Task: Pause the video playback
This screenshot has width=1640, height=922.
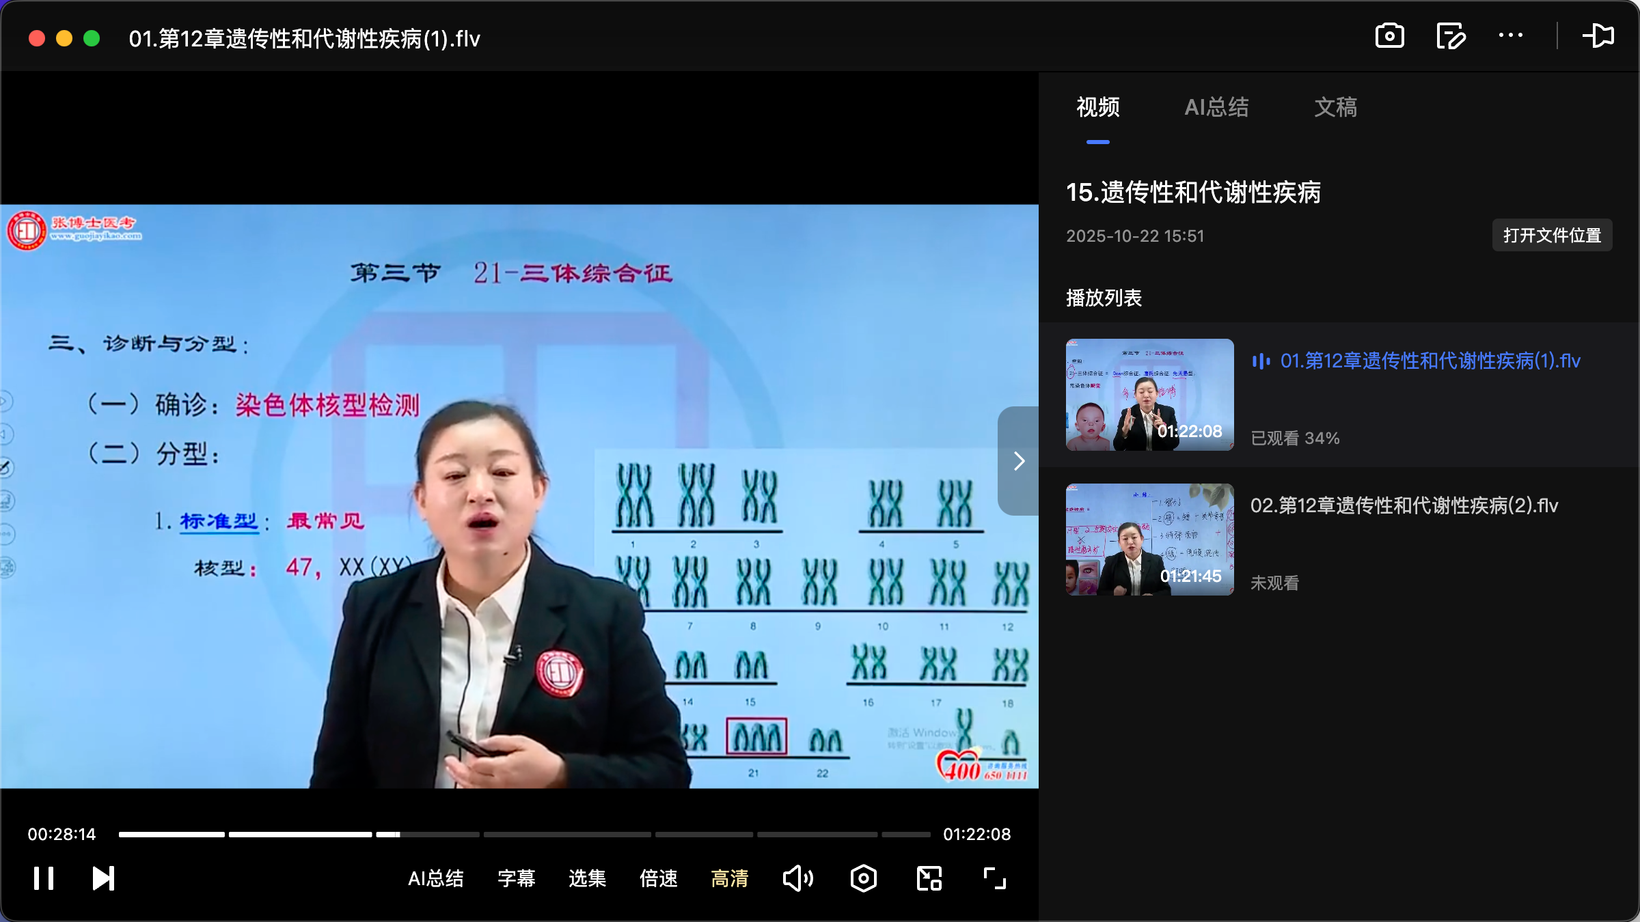Action: tap(43, 878)
